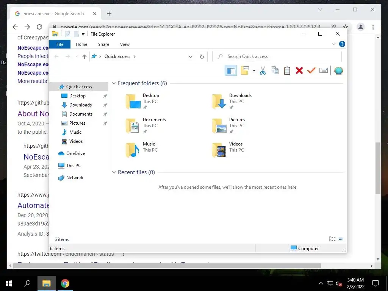Open Chrome three-dot menu

tap(373, 27)
